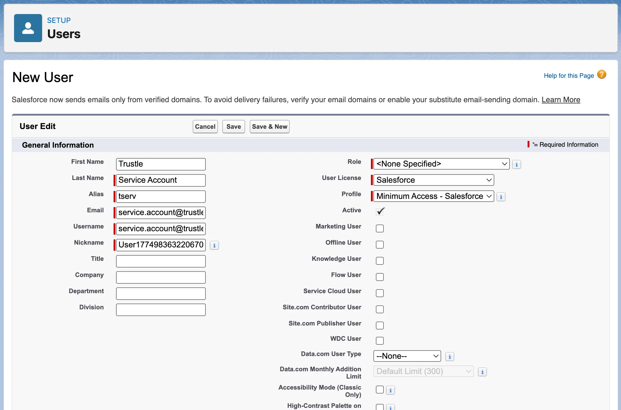Enable the WDC User checkbox
Image resolution: width=621 pixels, height=410 pixels.
(380, 341)
